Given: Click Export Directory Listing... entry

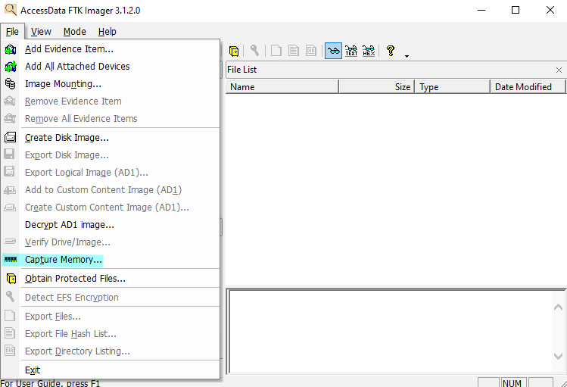Looking at the screenshot, I should (x=111, y=351).
